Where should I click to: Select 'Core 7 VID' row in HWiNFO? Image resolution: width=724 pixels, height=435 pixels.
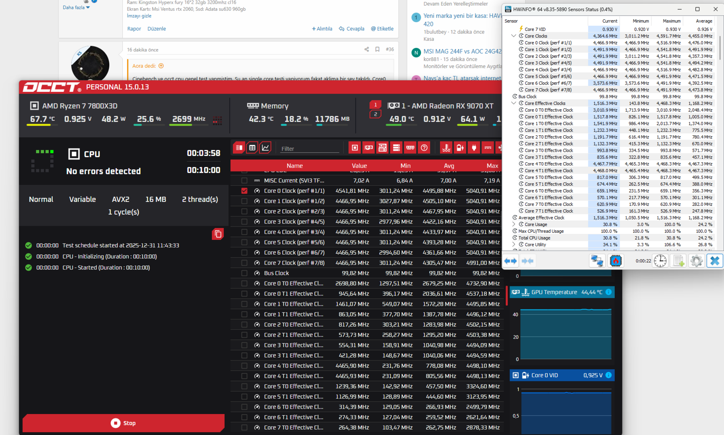pos(610,29)
